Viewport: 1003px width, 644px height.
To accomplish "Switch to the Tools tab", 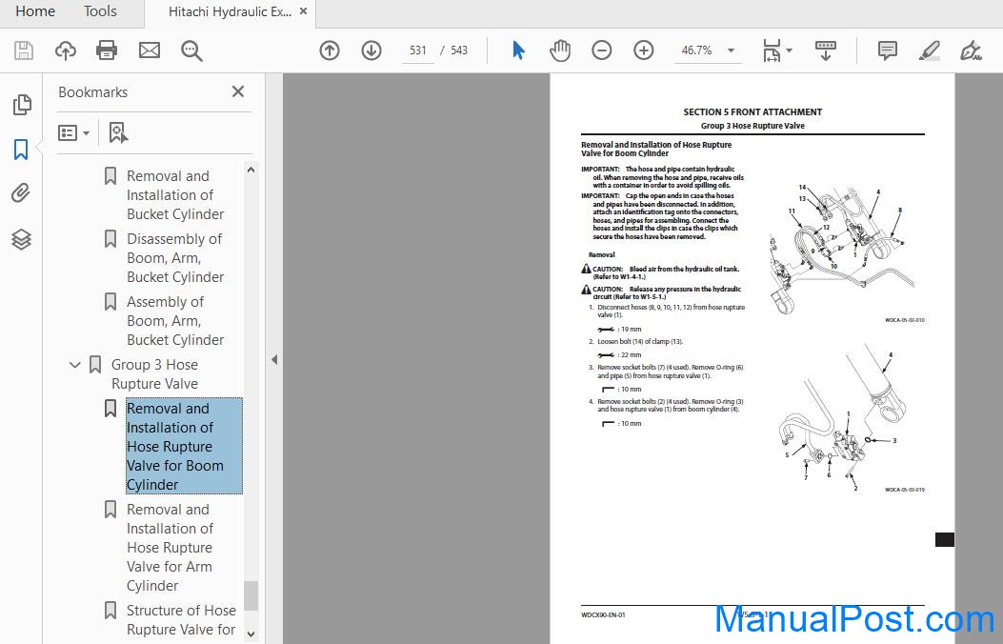I will [100, 11].
